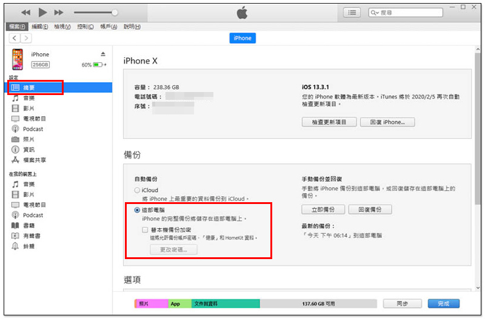
Task: Click the scrollbar down arrow
Action: pos(478,288)
